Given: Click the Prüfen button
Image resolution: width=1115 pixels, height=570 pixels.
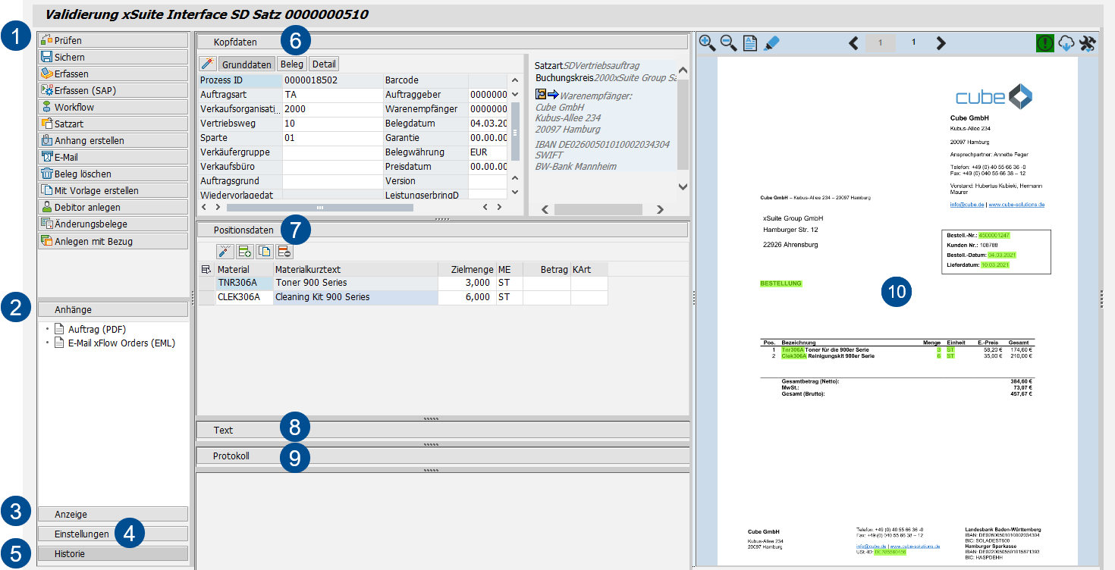Looking at the screenshot, I should (112, 40).
